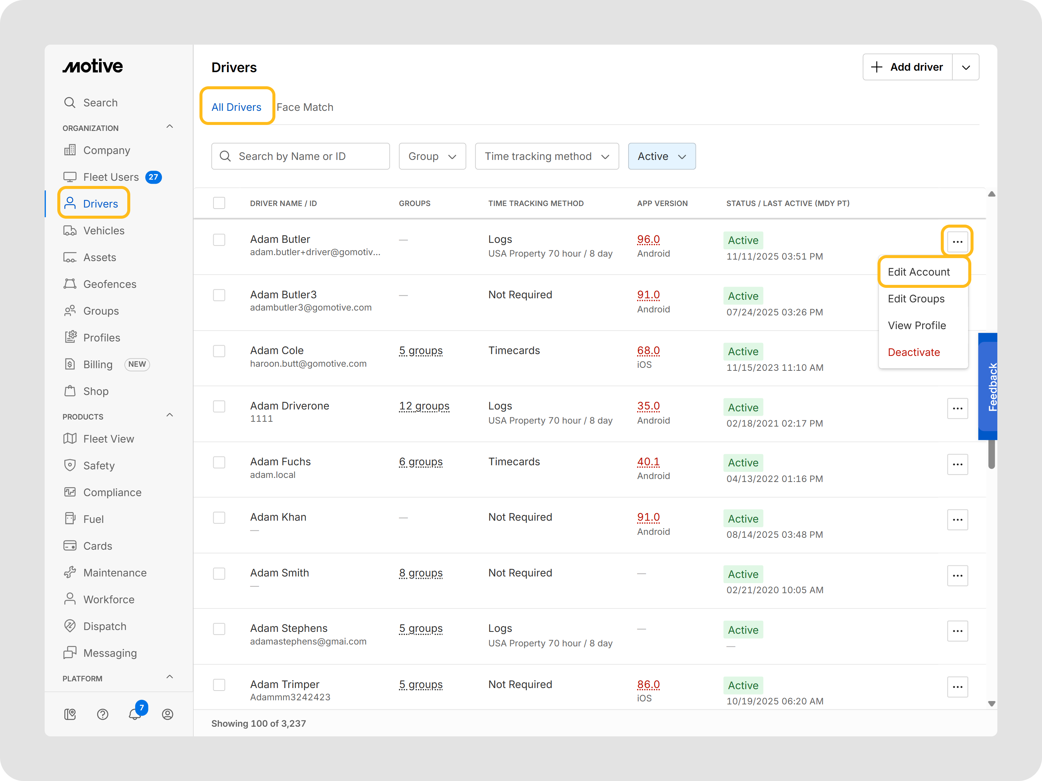This screenshot has width=1042, height=781.
Task: Click the map book icon in bottom bar
Action: [x=70, y=714]
